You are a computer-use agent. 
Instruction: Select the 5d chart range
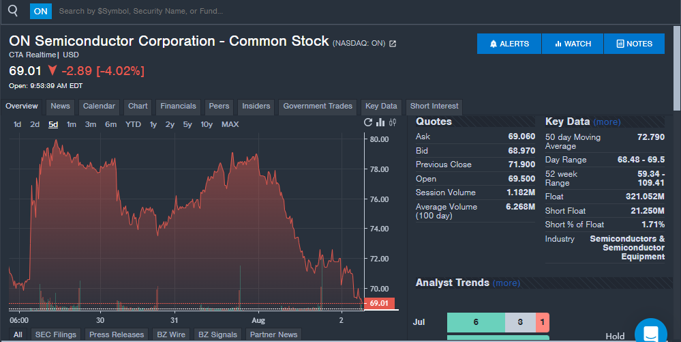pyautogui.click(x=53, y=124)
